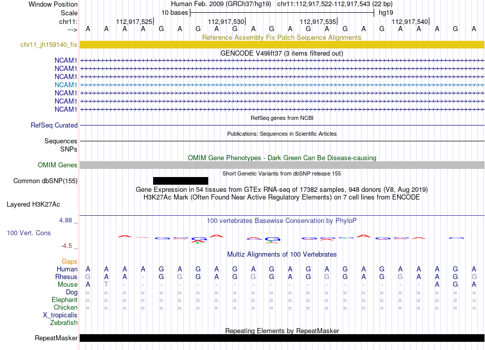Click the RefSeq genes from NCBI title

[x=282, y=118]
